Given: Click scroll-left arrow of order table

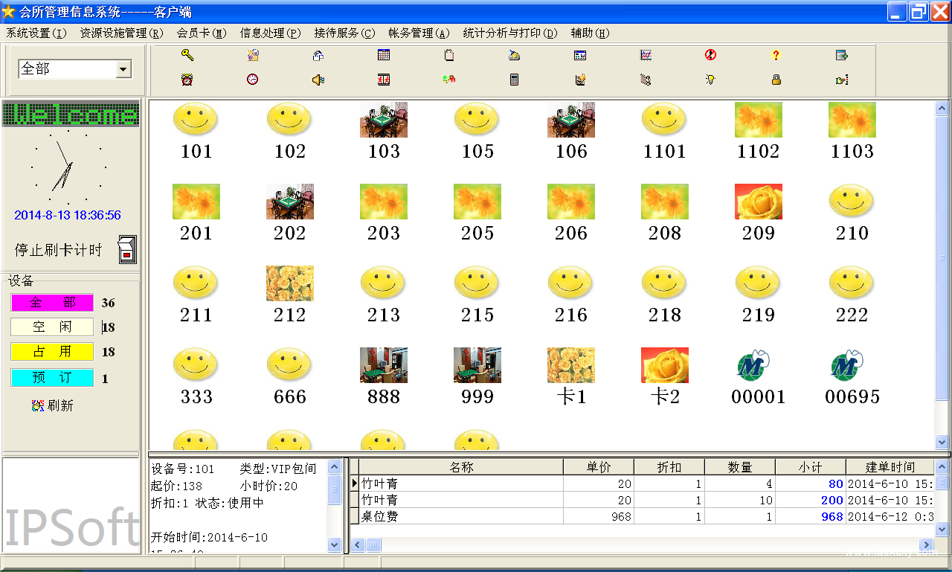Looking at the screenshot, I should tap(358, 545).
